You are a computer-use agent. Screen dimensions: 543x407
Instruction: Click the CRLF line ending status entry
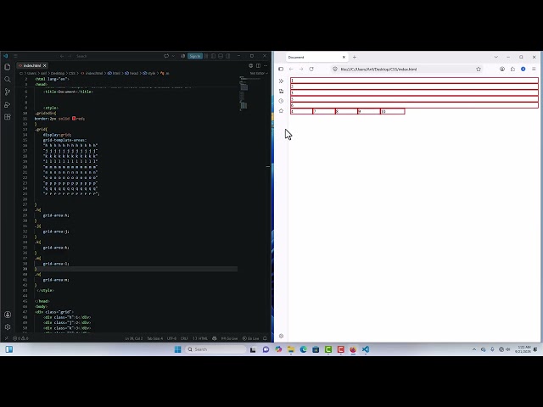(184, 338)
